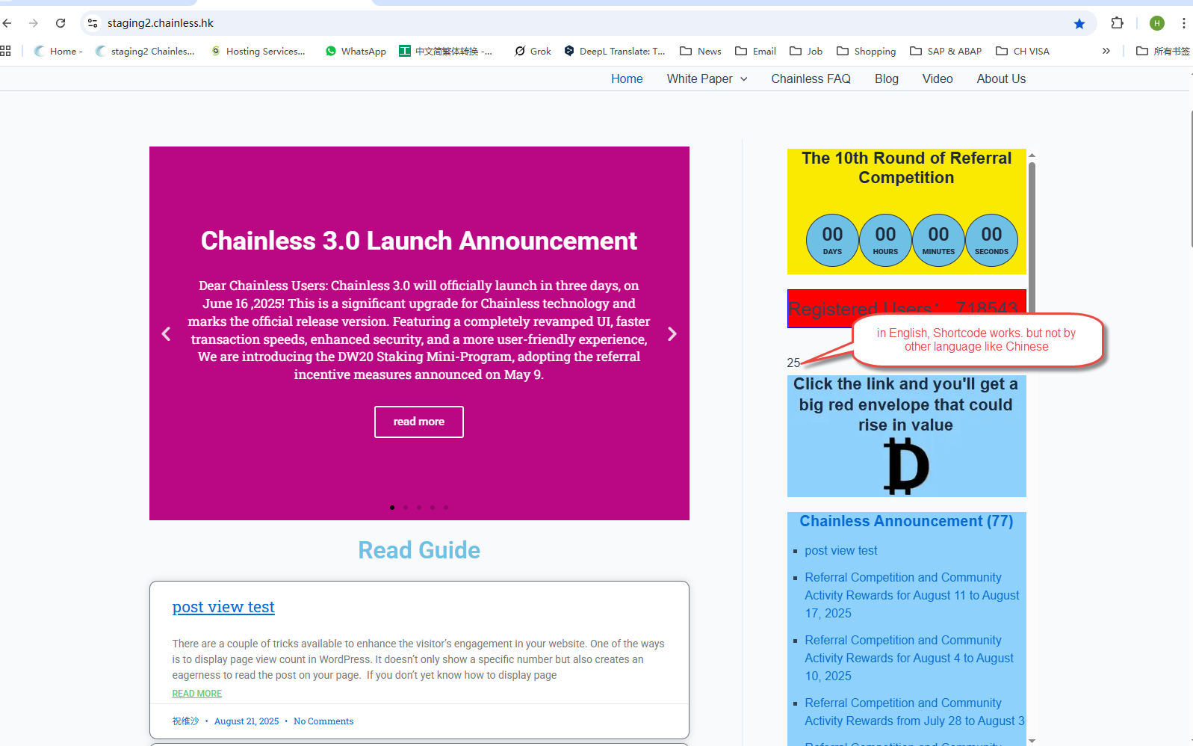This screenshot has width=1193, height=746.
Task: Open the Email bookmark folder
Action: (x=756, y=51)
